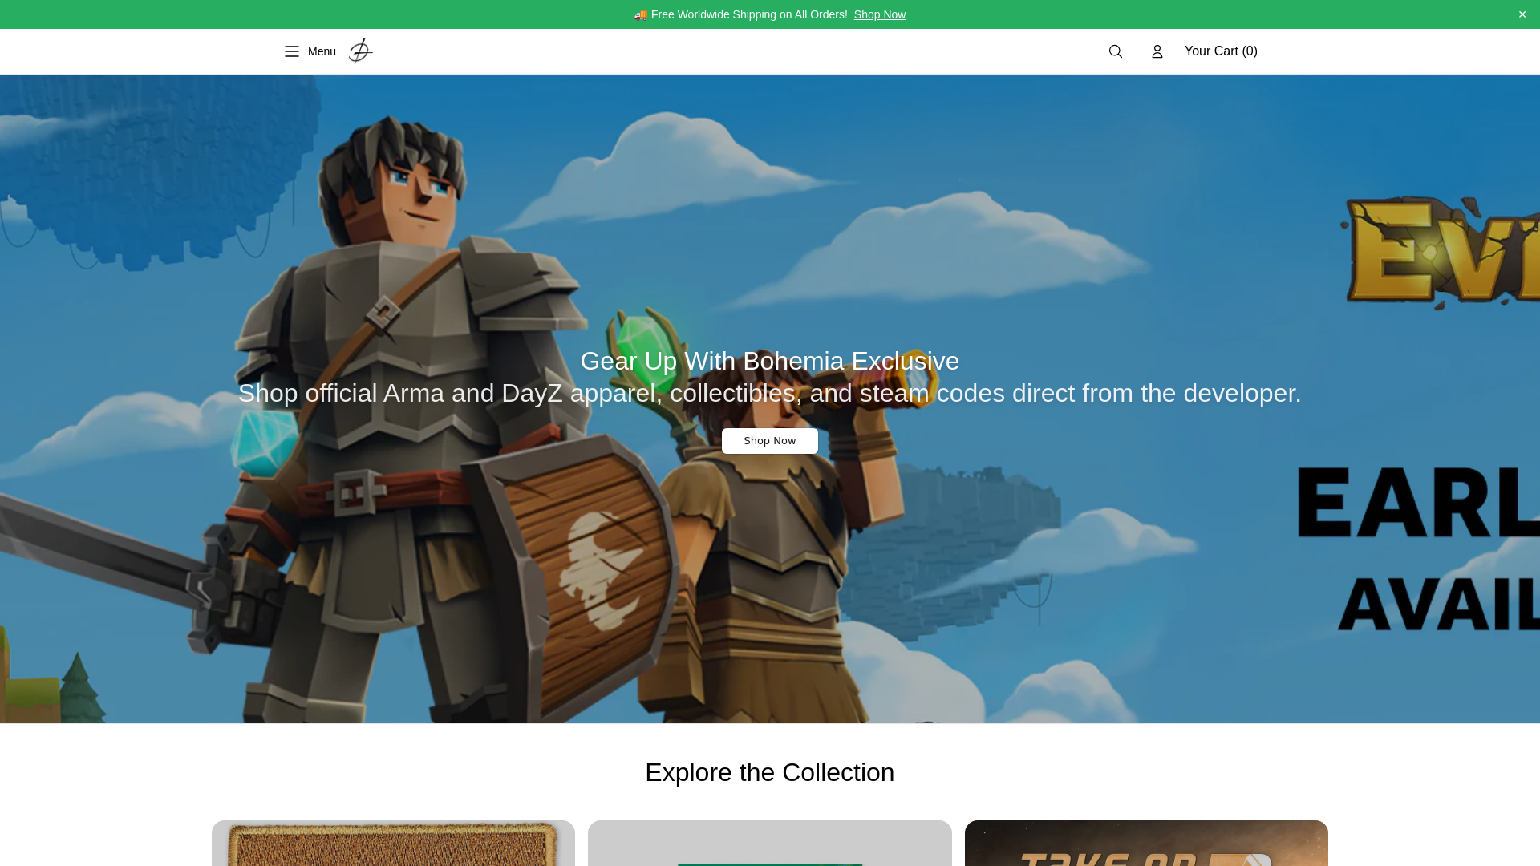Follow the Shop Now link in announcement bar
Screen dimensions: 1540x866
[880, 14]
